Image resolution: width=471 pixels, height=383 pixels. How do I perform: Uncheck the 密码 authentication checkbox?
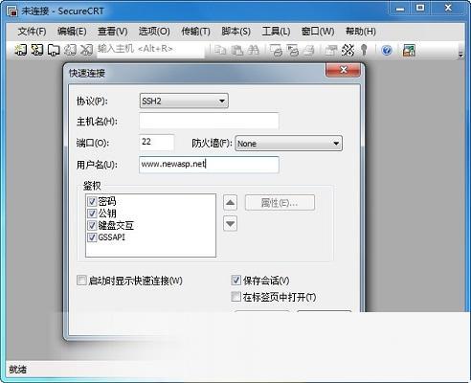click(x=92, y=201)
